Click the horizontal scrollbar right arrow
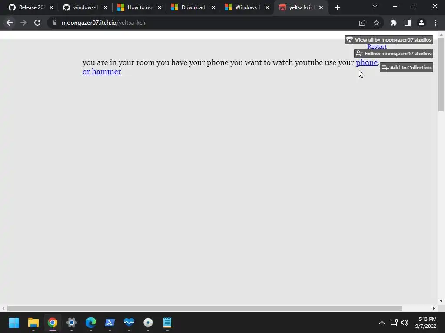The image size is (445, 333). point(434,308)
